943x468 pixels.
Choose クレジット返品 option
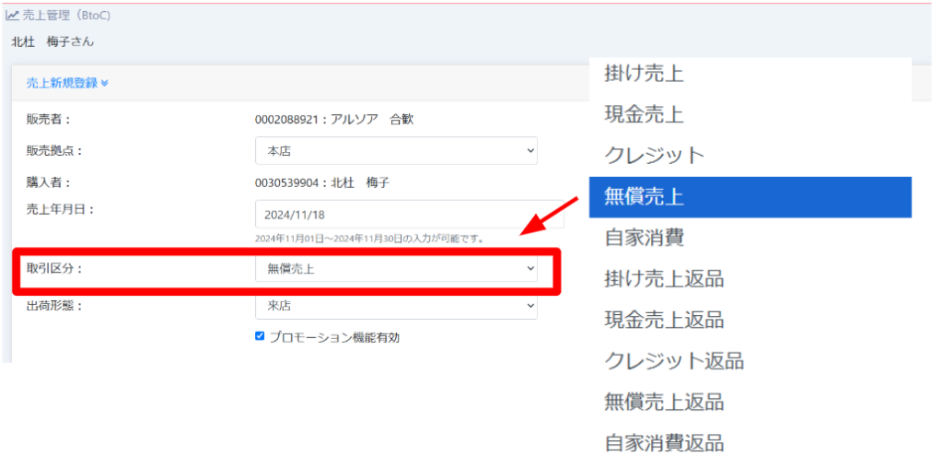pos(673,360)
